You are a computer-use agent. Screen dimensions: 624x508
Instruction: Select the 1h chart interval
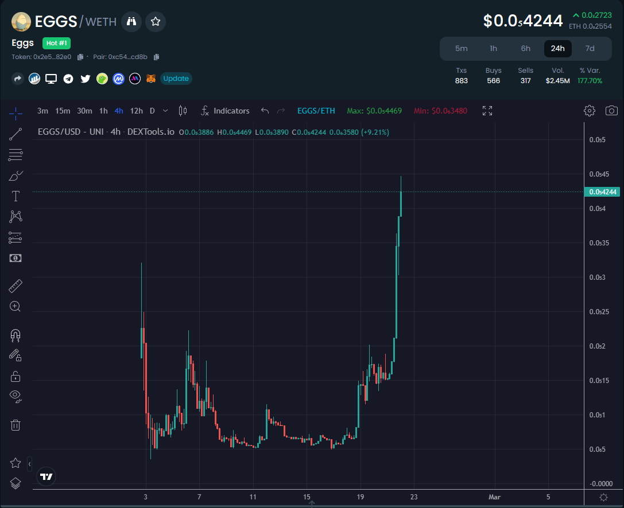103,111
